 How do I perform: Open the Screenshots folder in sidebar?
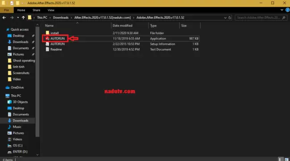click(x=21, y=73)
